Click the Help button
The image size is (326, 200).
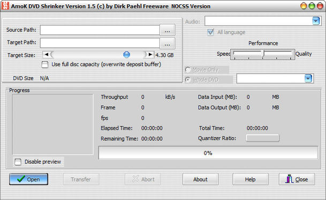coord(251,179)
